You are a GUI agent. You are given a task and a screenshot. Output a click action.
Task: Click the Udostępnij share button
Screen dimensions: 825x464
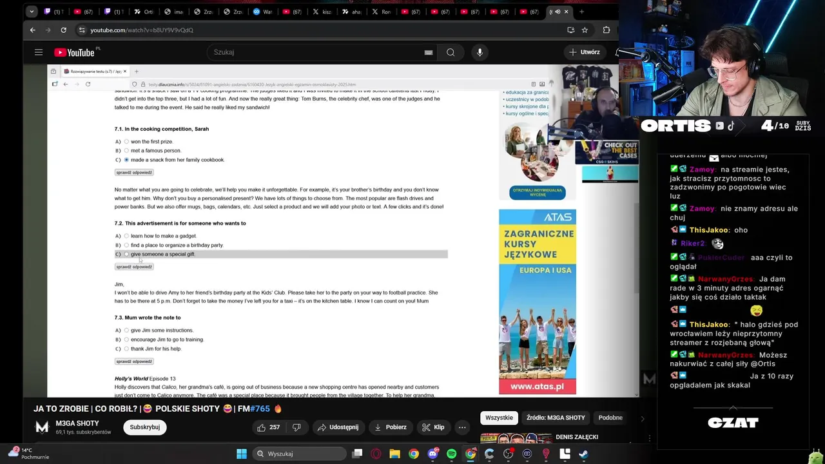[x=338, y=427]
